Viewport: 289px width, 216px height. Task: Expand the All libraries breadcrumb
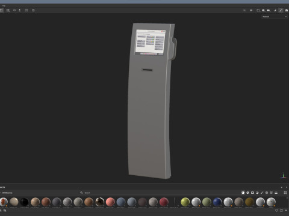pyautogui.click(x=7, y=193)
